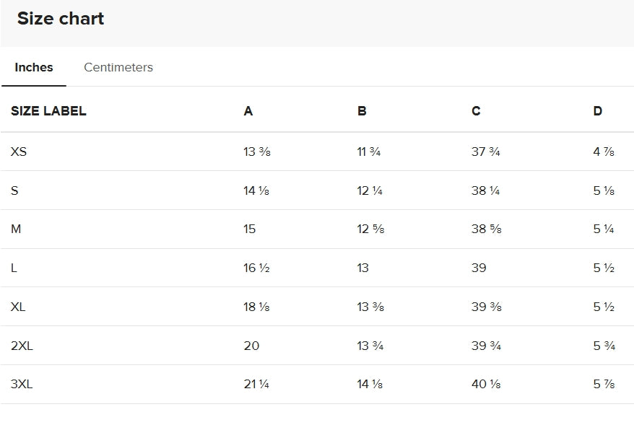Viewport: 634px width, 425px height.
Task: Select the L size row label
Action: click(x=14, y=268)
